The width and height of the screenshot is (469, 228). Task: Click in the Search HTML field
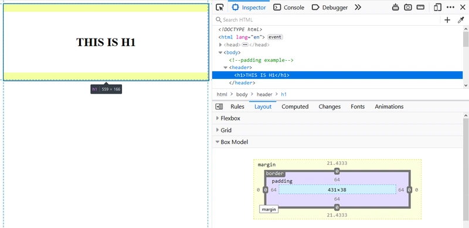[328, 20]
